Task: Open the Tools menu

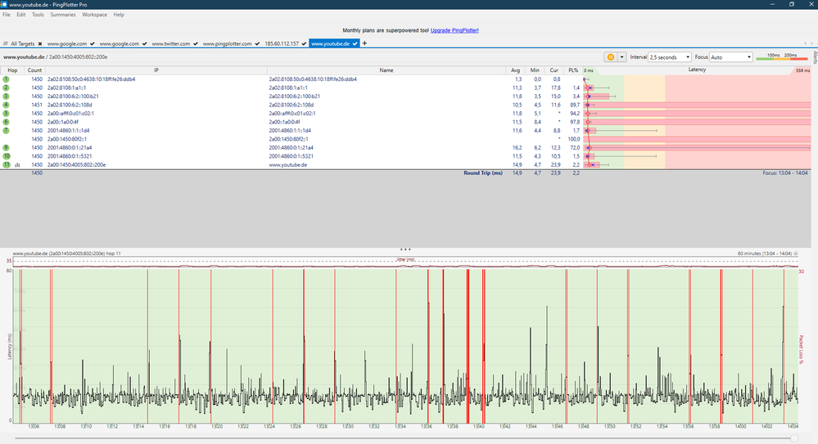Action: click(38, 15)
